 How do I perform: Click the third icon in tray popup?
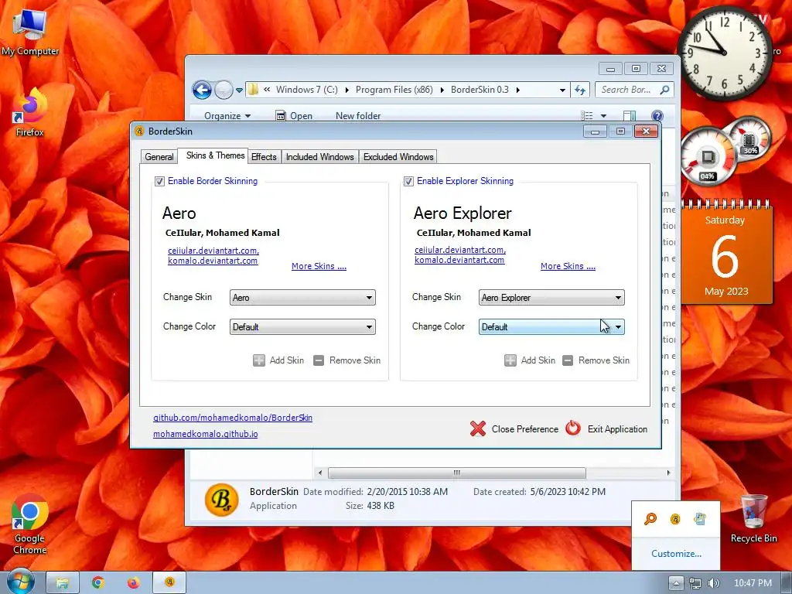[700, 519]
